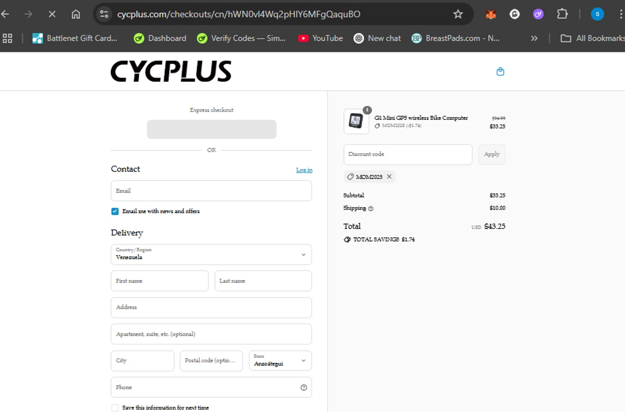
Task: Focus the Email input field
Action: pos(211,191)
